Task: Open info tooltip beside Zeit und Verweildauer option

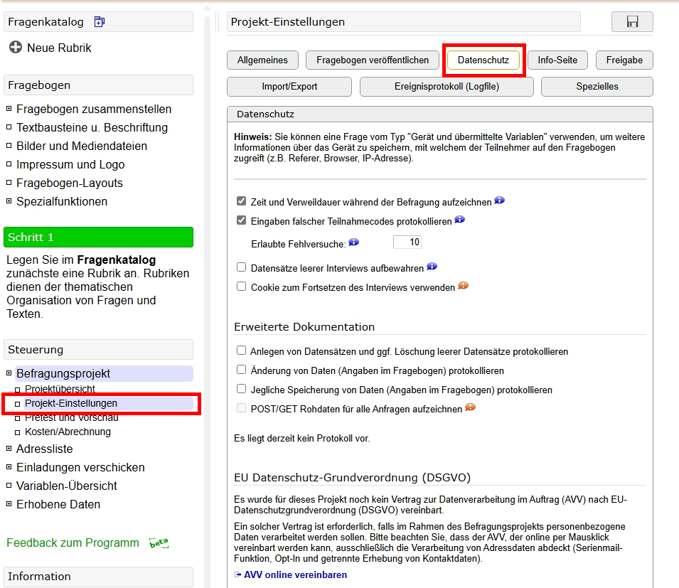Action: pyautogui.click(x=499, y=201)
